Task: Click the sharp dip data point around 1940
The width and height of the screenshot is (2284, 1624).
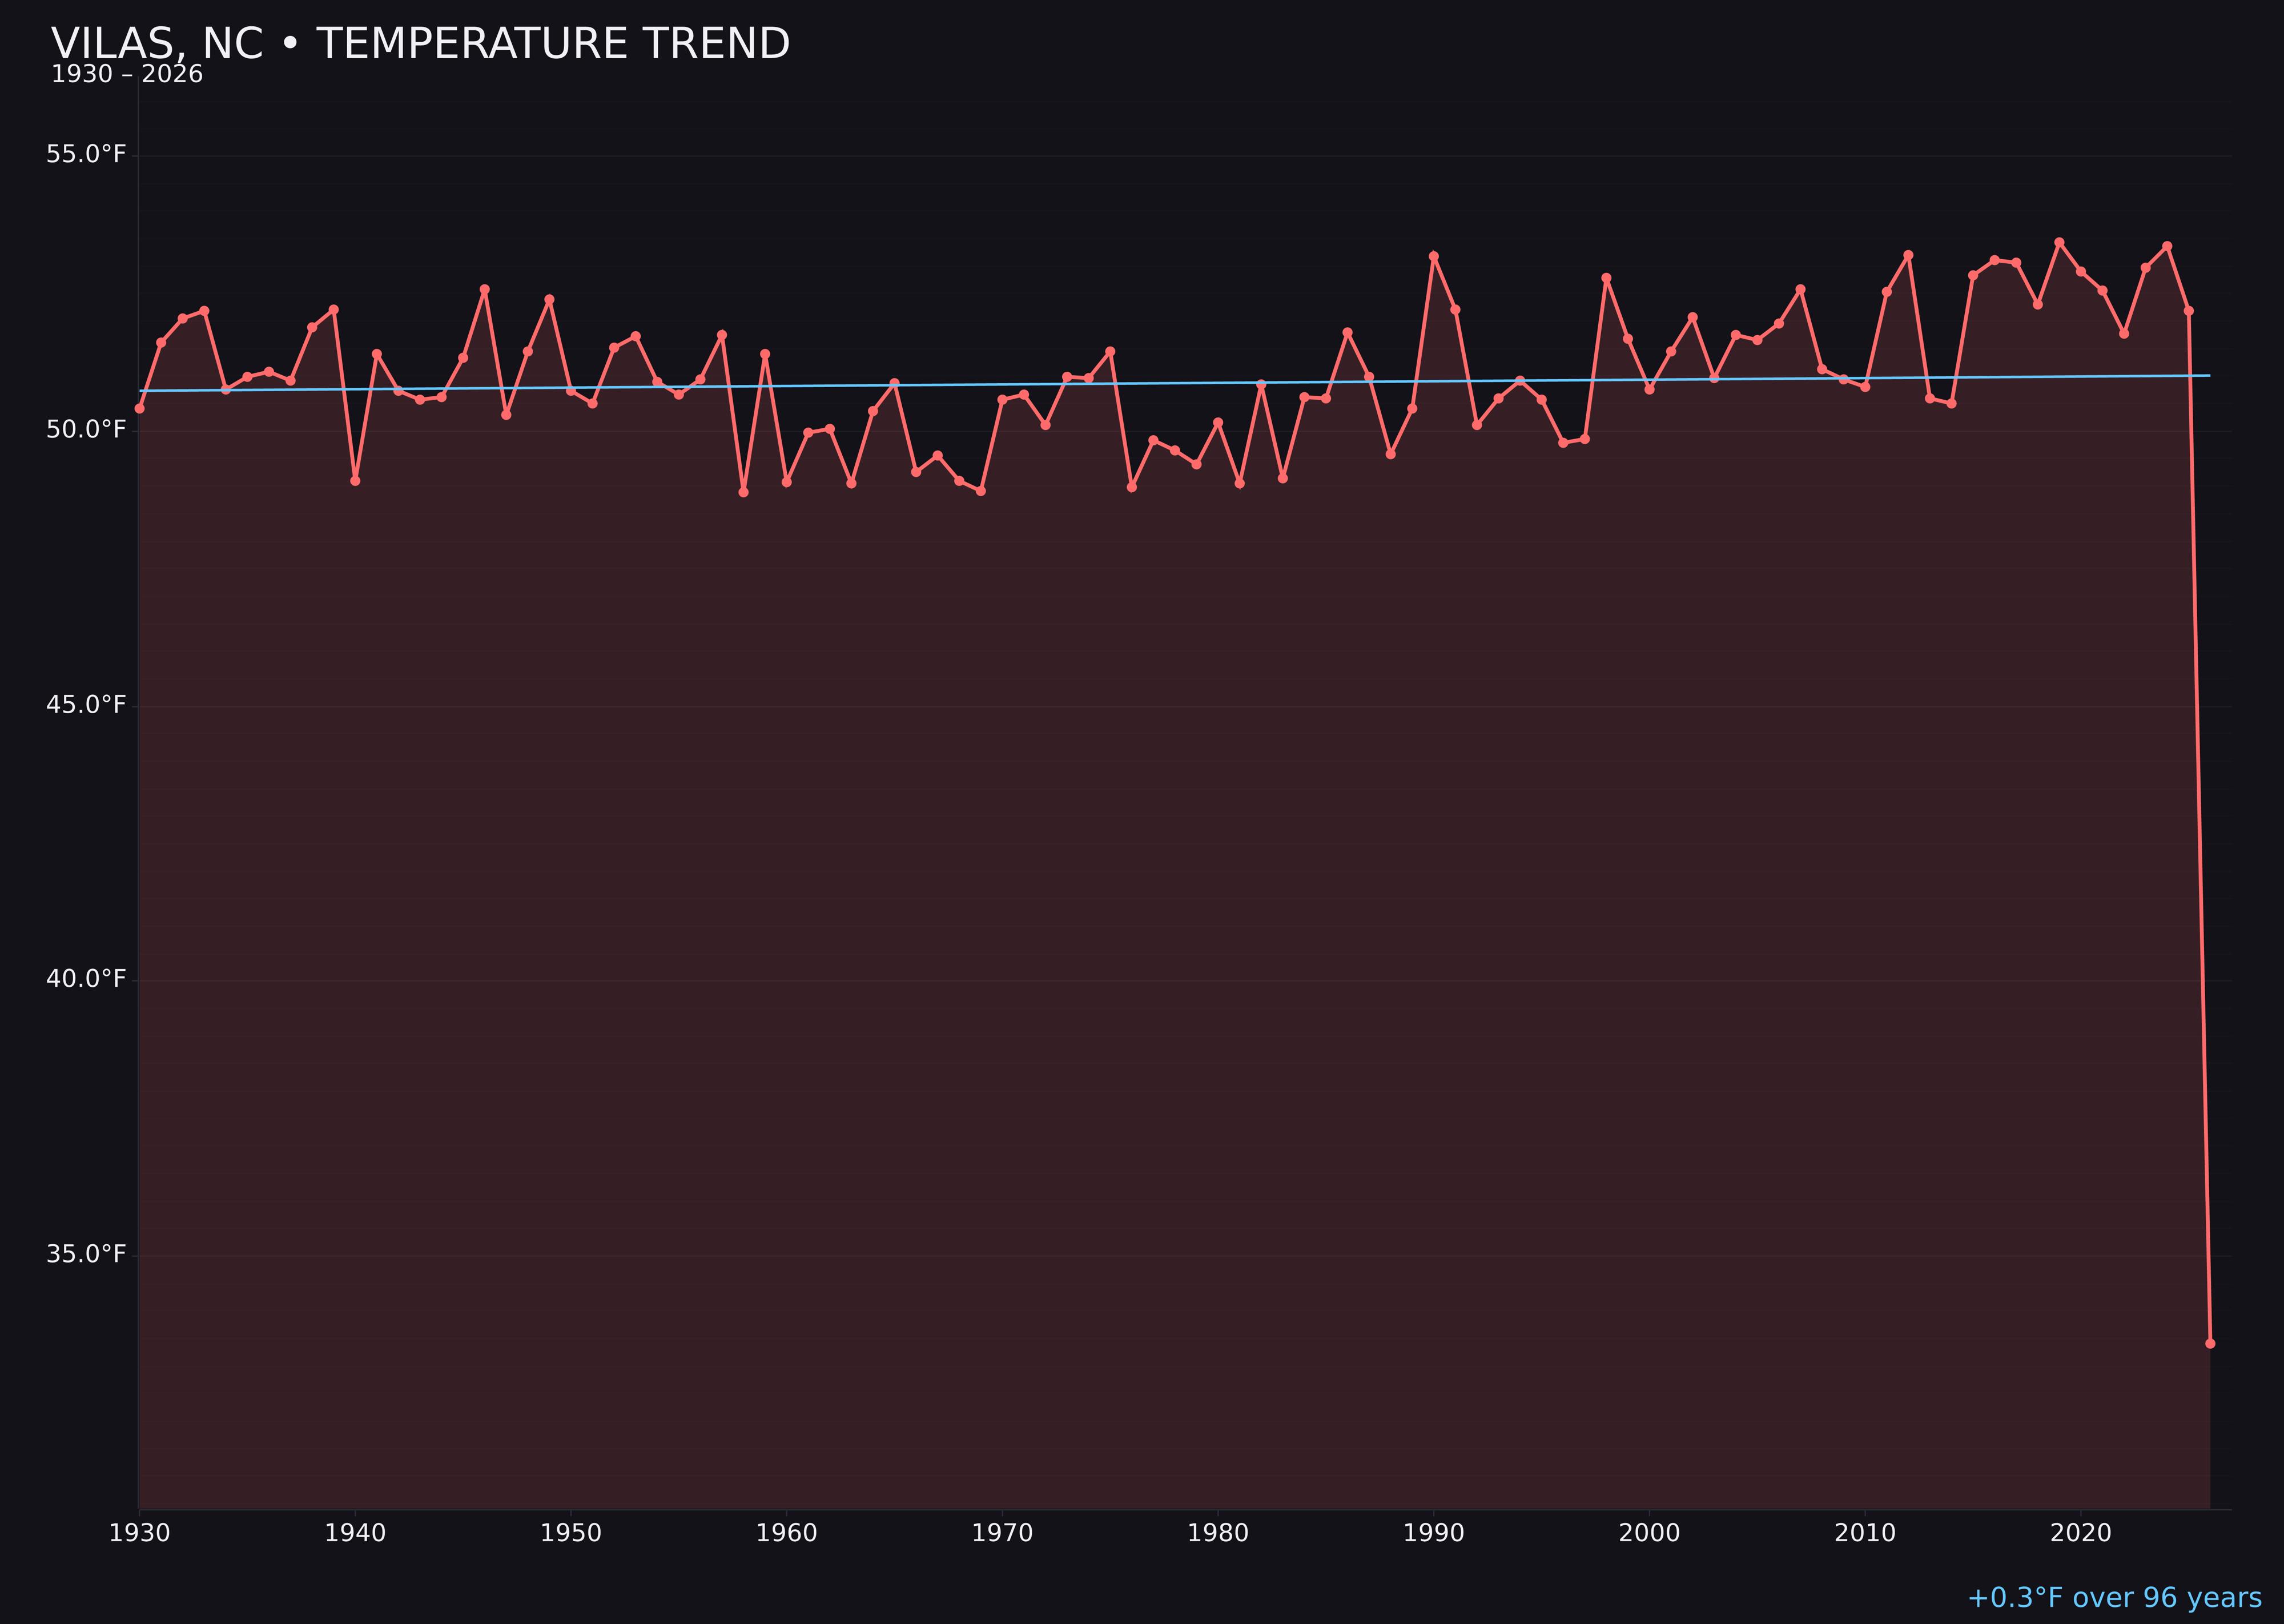Action: [356, 481]
